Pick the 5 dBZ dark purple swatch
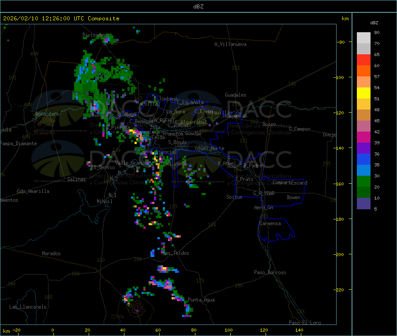397x336 pixels. pyautogui.click(x=363, y=204)
